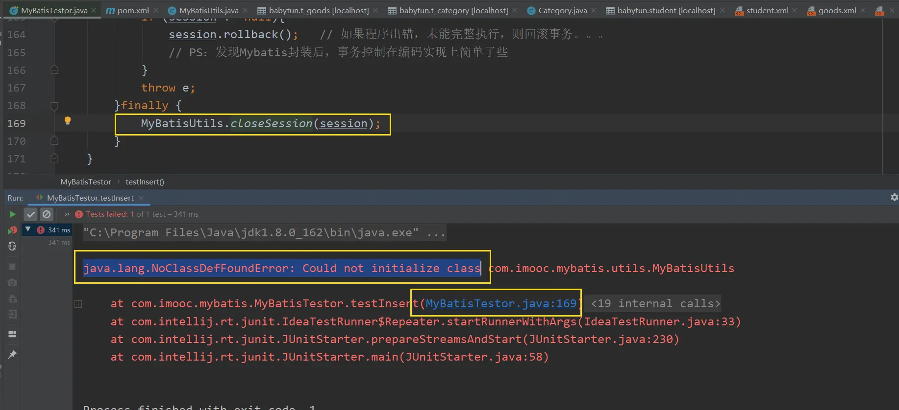Collapse the finally block fold marker at line 168
Screen dimensions: 899x410
54,106
